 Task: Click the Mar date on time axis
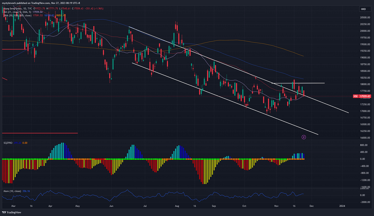tap(13, 206)
